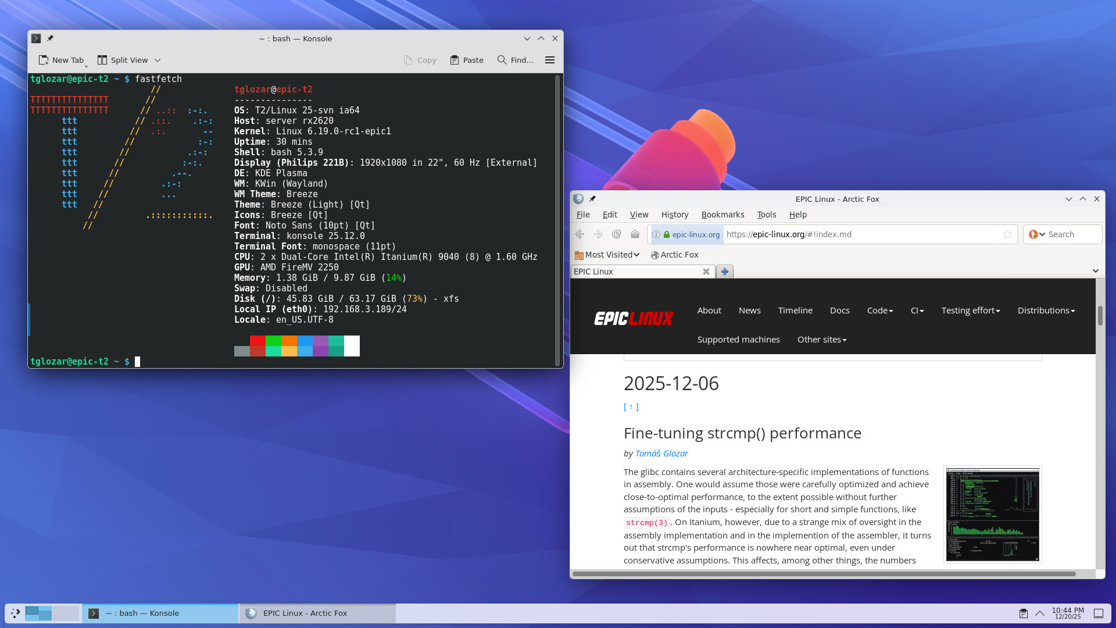Open the Edit menu in Arctic Fox
Viewport: 1116px width, 628px height.
[x=610, y=215]
